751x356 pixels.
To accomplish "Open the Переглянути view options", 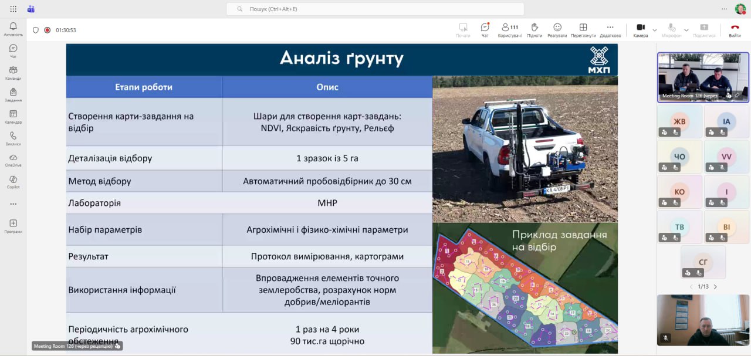I will [583, 29].
